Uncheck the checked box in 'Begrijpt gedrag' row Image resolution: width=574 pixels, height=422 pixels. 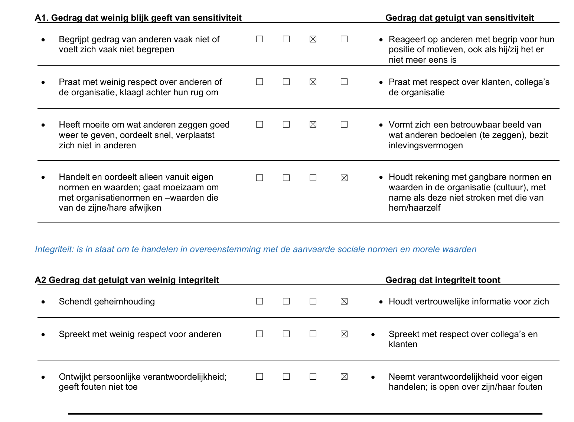(313, 39)
